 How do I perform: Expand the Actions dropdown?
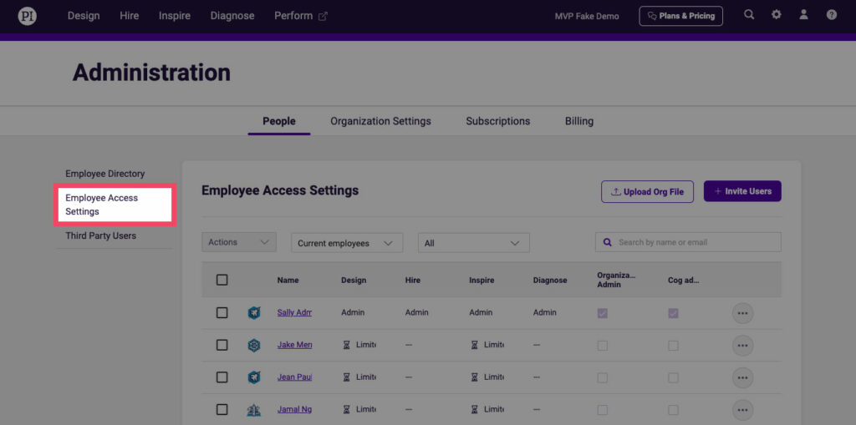coord(239,242)
